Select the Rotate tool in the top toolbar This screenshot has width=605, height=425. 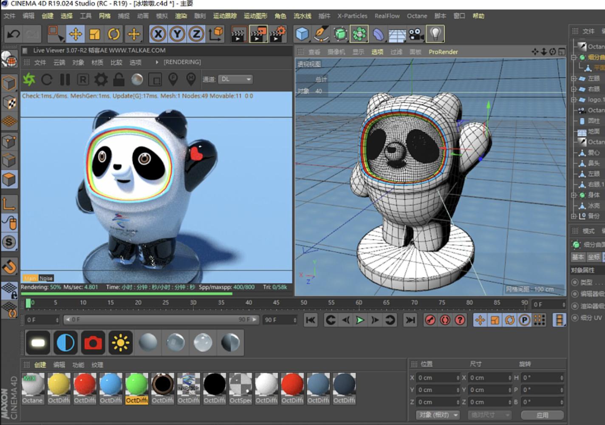pos(114,34)
